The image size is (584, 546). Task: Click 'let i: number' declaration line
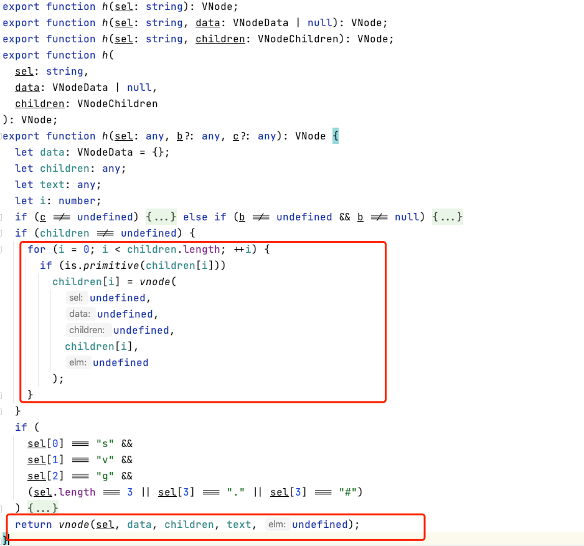(x=57, y=201)
